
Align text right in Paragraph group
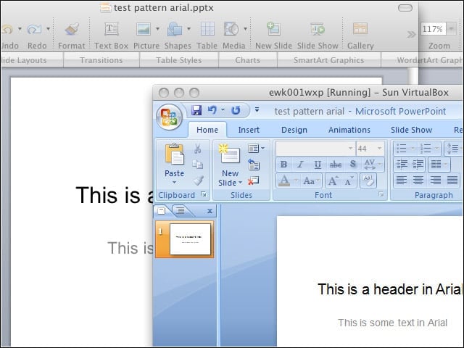point(435,181)
